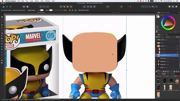
Task: Open the layer opacity percentage dropdown
Action: 163,37
